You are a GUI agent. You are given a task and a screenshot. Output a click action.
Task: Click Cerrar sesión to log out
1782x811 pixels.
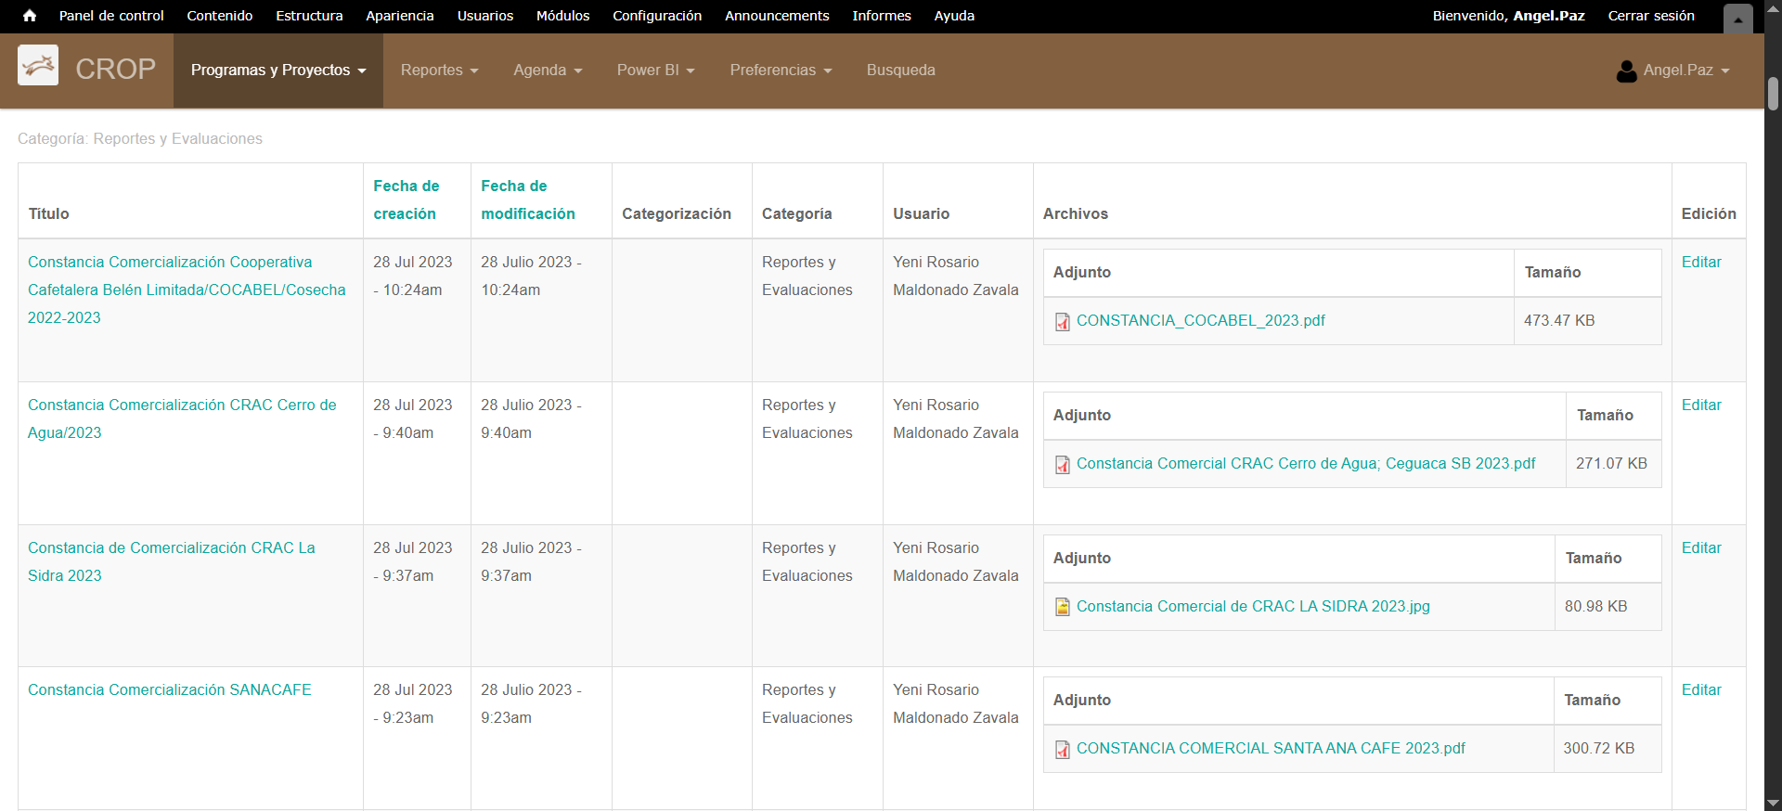click(x=1650, y=16)
